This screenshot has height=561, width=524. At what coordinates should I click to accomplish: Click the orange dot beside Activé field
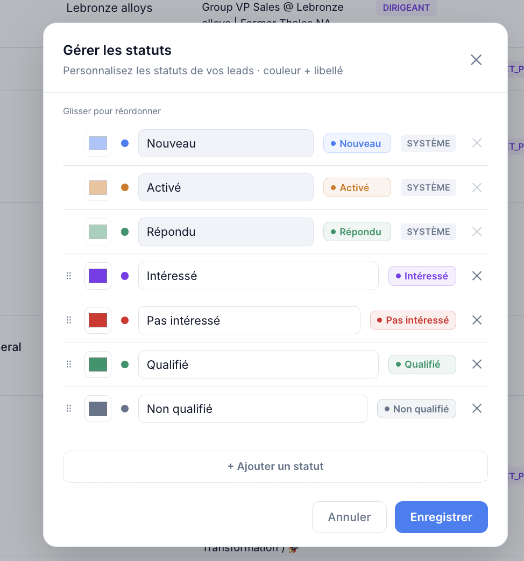tap(125, 187)
